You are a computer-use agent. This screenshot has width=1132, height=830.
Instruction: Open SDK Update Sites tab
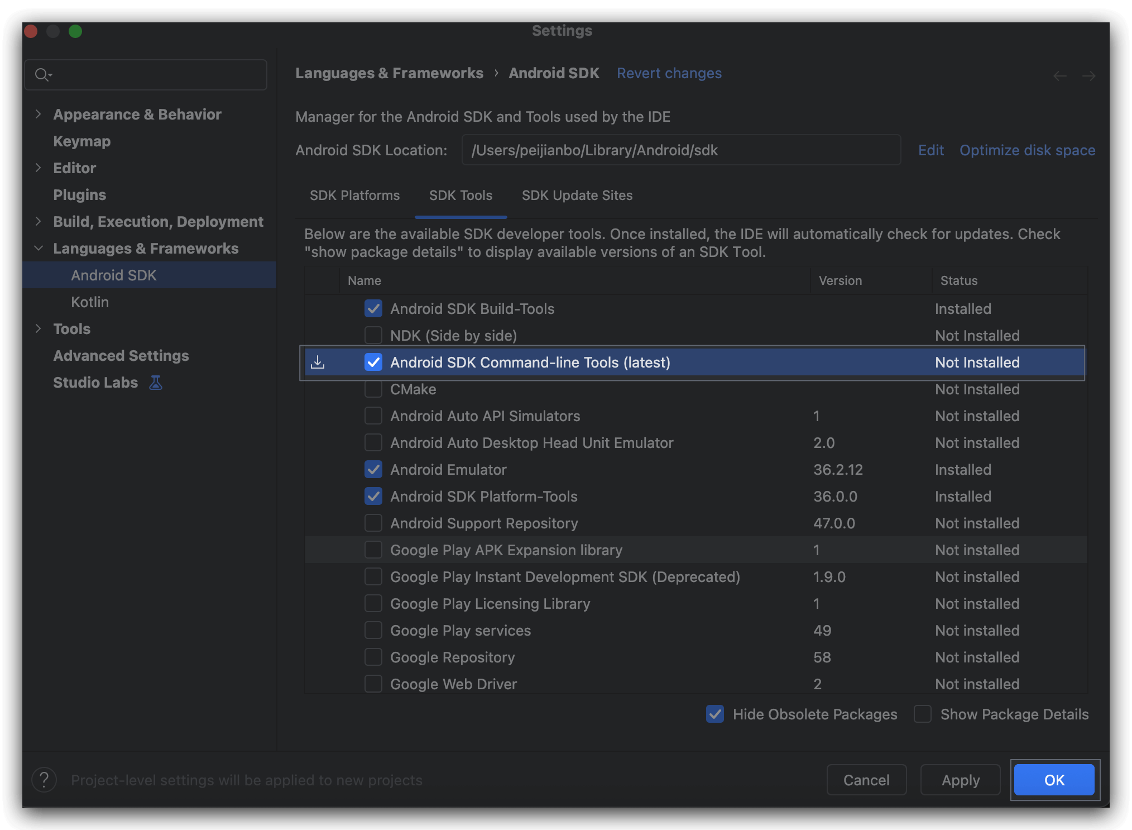point(577,195)
